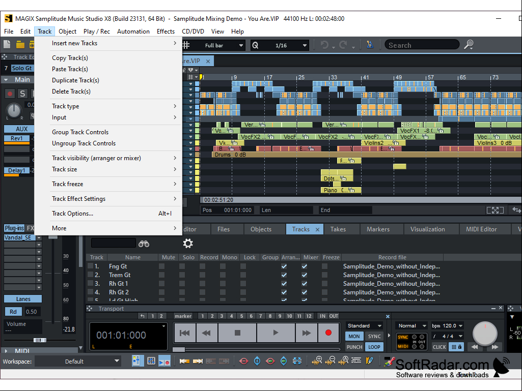Image resolution: width=522 pixels, height=391 pixels.
Task: Click the magnifier icon beside Search
Action: (469, 45)
